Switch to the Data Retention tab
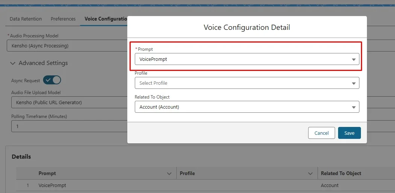Viewport: 395px width, 193px height. pyautogui.click(x=26, y=19)
